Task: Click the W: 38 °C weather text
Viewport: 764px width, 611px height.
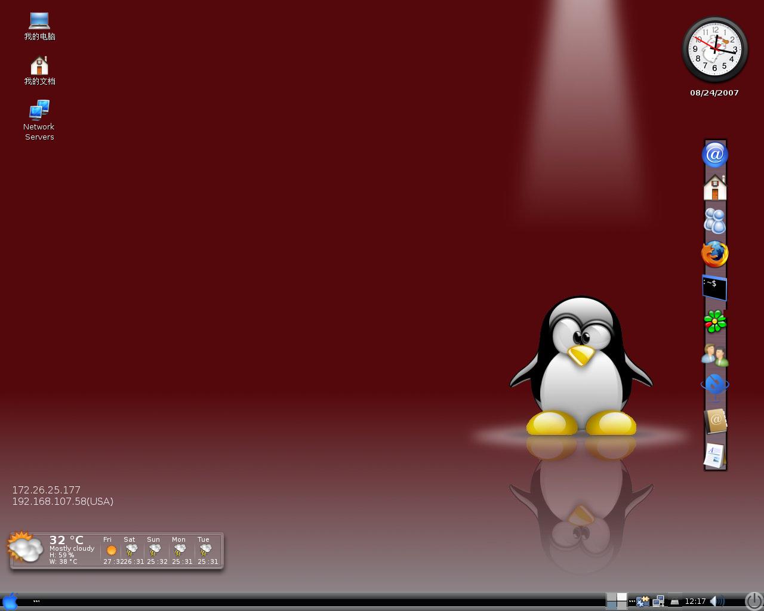Action: [x=63, y=561]
